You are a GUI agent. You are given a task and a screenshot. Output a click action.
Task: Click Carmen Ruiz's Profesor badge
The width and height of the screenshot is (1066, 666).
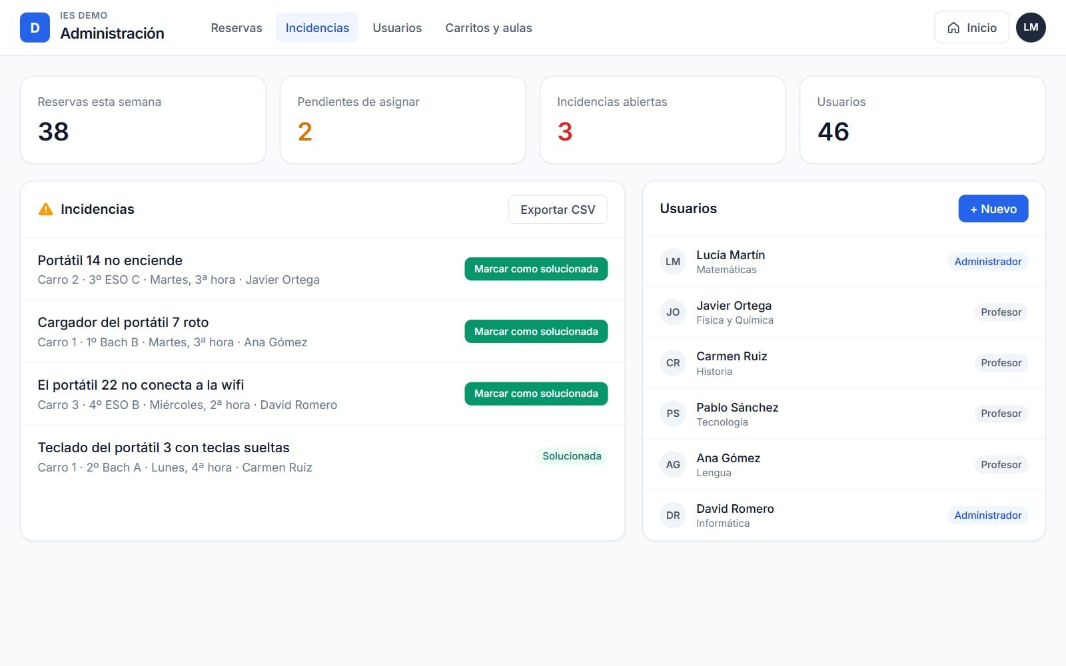[1001, 363]
